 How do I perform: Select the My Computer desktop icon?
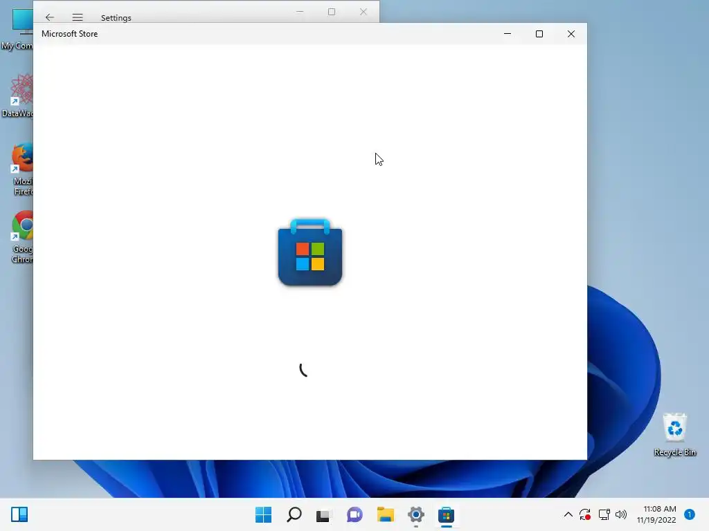(x=17, y=29)
